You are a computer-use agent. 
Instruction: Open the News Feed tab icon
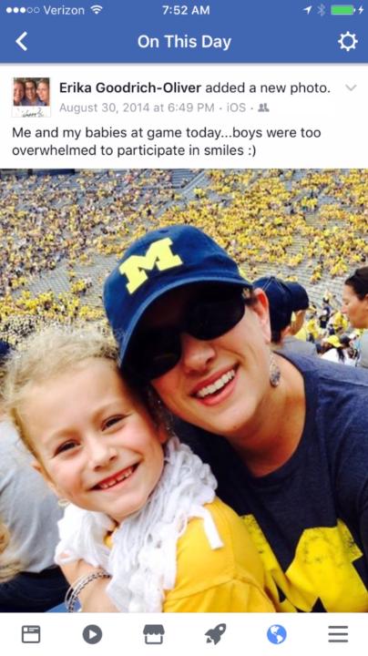pyautogui.click(x=31, y=634)
